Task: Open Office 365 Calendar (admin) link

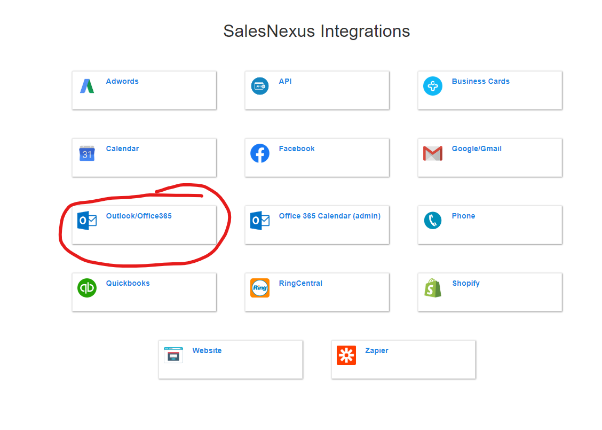Action: [330, 216]
